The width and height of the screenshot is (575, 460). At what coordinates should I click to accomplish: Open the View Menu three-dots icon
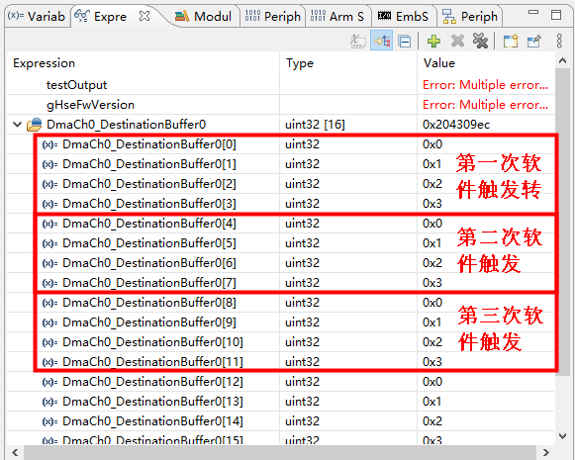(559, 41)
